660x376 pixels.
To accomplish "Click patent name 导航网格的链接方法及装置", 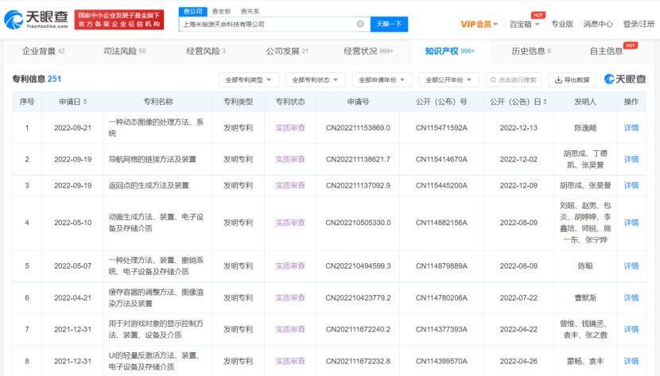I will (x=153, y=160).
